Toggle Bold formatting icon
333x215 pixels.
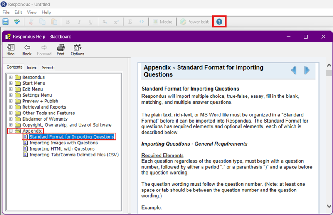68,22
